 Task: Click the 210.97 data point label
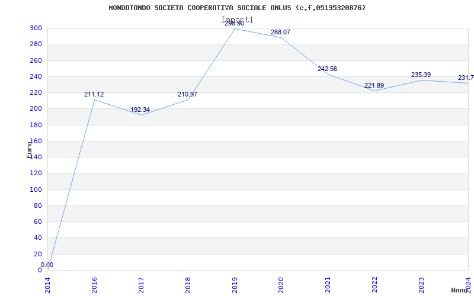(187, 95)
